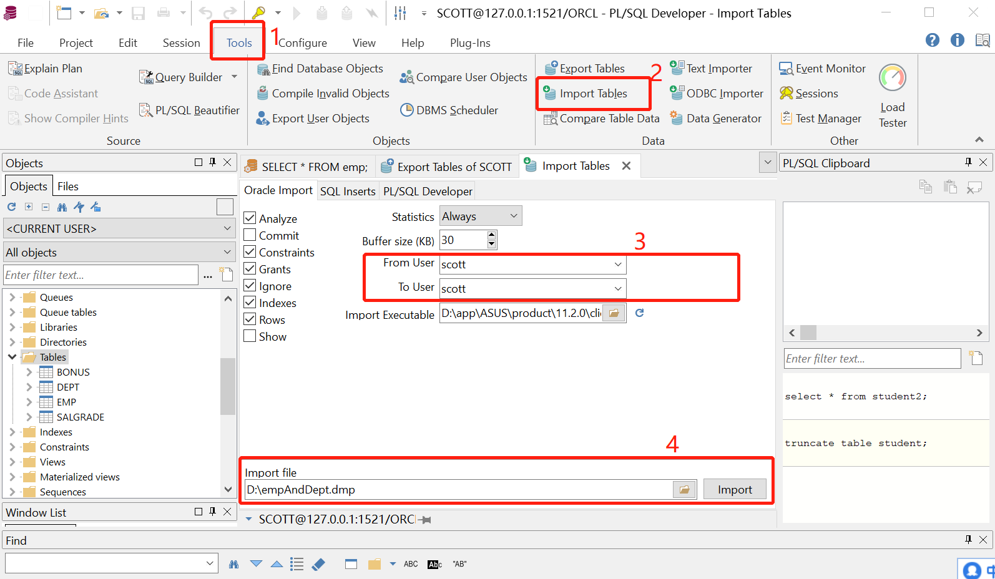
Task: Click Compile Invalid Objects
Action: 323,94
